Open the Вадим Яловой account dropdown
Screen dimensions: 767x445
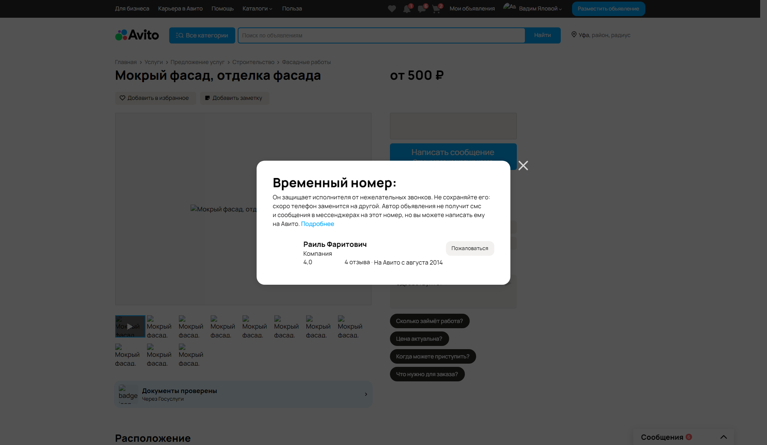[x=540, y=8]
